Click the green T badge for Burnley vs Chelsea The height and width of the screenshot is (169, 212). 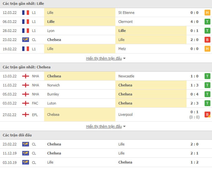pos(207,94)
